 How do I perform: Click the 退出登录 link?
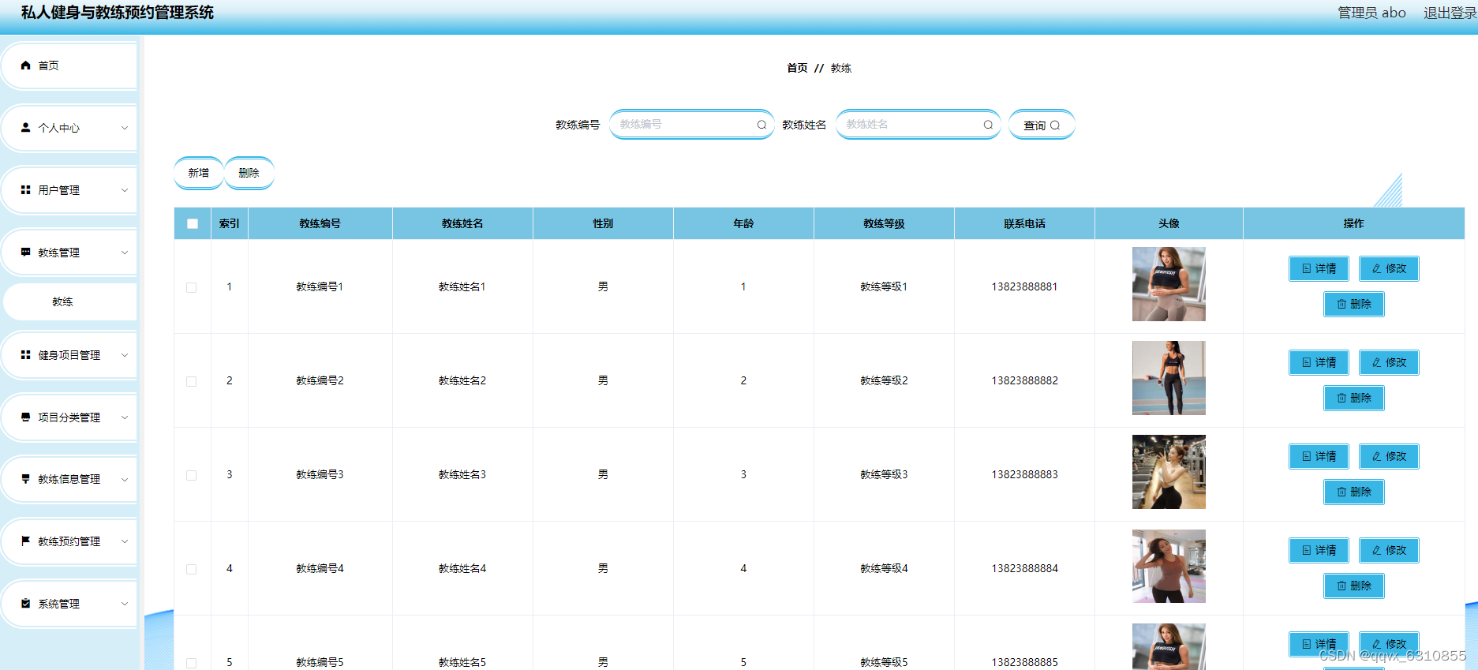point(1450,13)
